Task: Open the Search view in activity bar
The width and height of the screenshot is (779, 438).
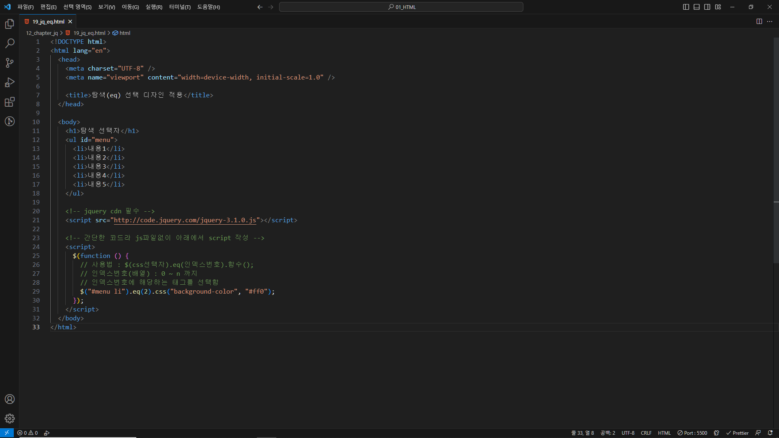Action: point(10,43)
